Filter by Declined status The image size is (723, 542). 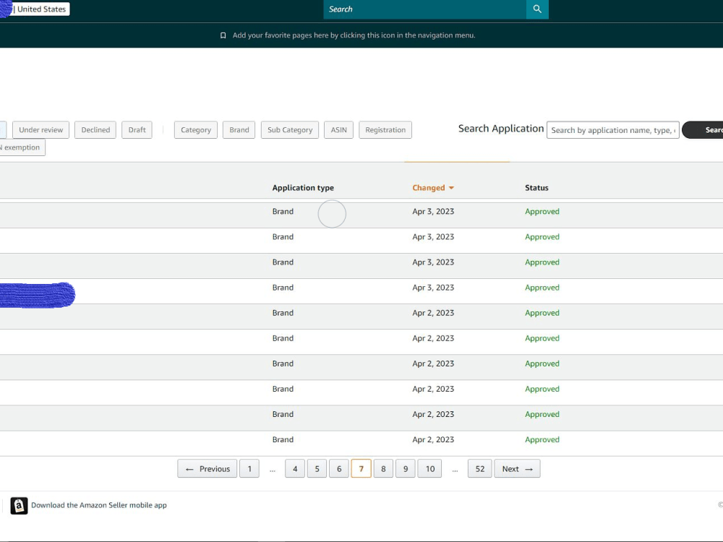tap(95, 130)
